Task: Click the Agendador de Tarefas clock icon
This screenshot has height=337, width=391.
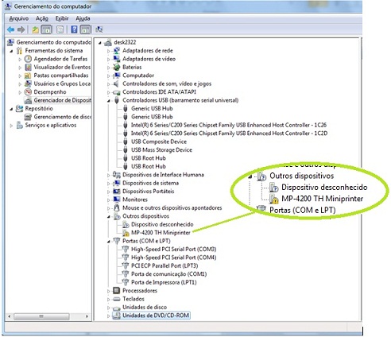Action: tap(28, 59)
